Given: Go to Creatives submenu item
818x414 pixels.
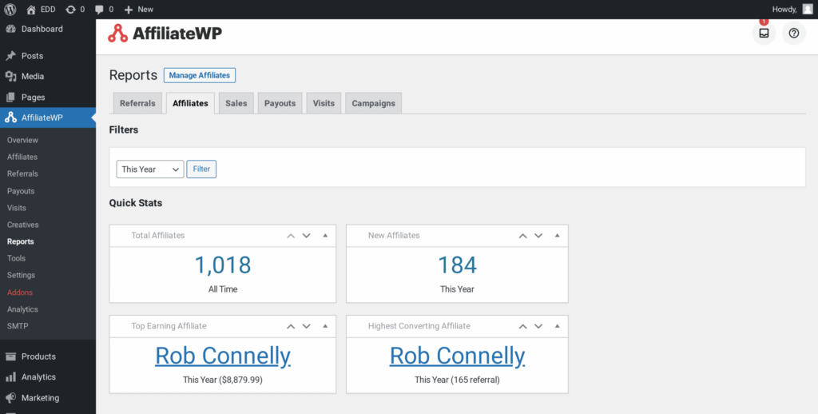Looking at the screenshot, I should (23, 225).
